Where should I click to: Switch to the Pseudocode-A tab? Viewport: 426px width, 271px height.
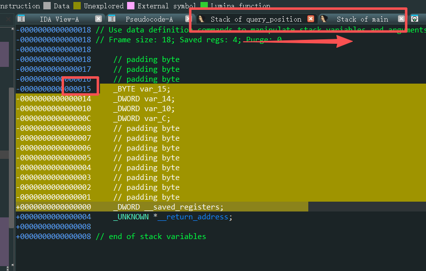tap(149, 19)
